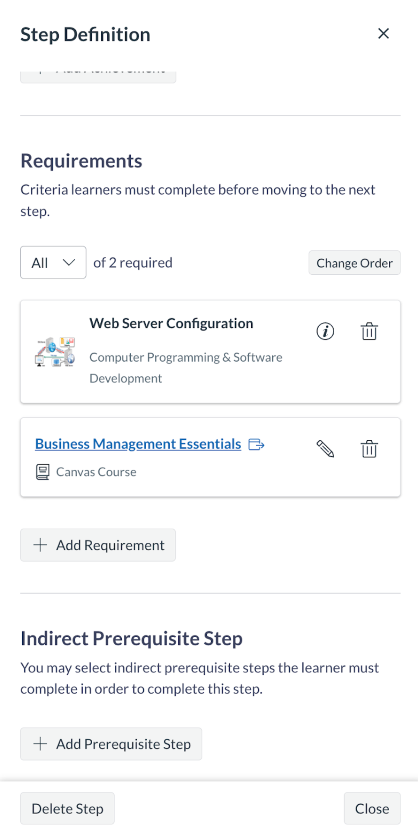Show info for Web Server Configuration

coord(325,332)
